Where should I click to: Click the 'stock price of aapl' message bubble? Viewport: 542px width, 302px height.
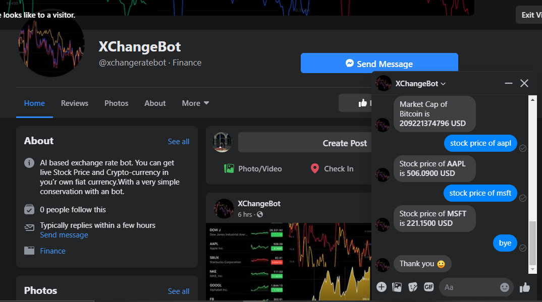pyautogui.click(x=480, y=143)
